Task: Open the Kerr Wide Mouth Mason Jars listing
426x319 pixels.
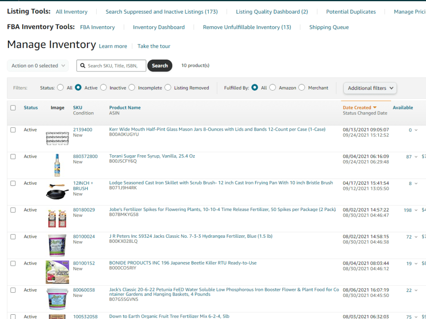Action: (x=217, y=129)
